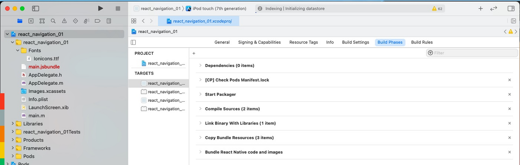
Task: Expand Bundle React Native code and images
Action: tap(200, 152)
